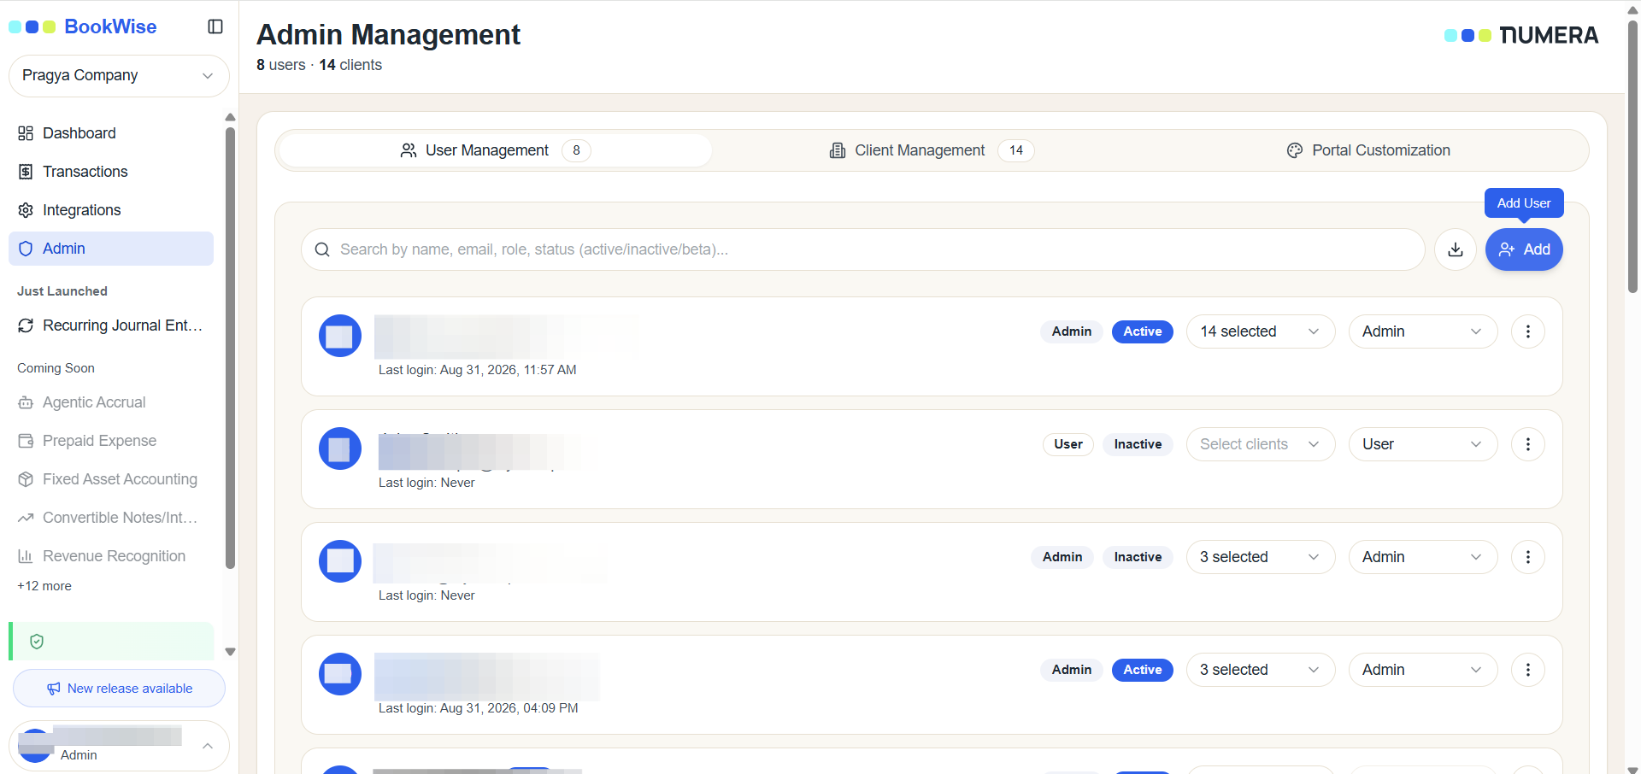Viewport: 1641px width, 774px height.
Task: Open the Pragya Company selector dropdown
Action: pos(119,75)
